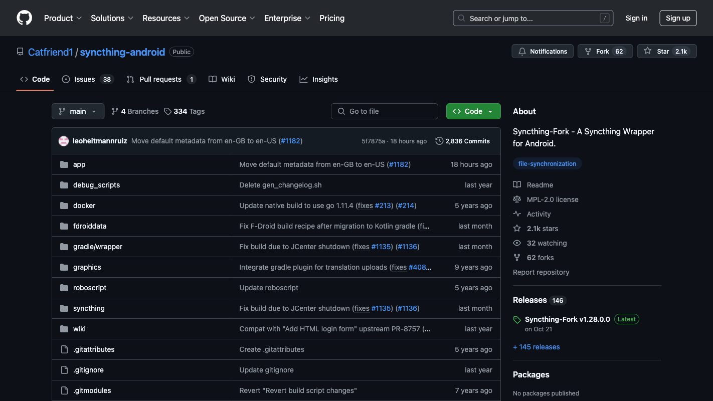Viewport: 713px width, 401px height.
Task: View the 2,836 Commits history
Action: [462, 141]
